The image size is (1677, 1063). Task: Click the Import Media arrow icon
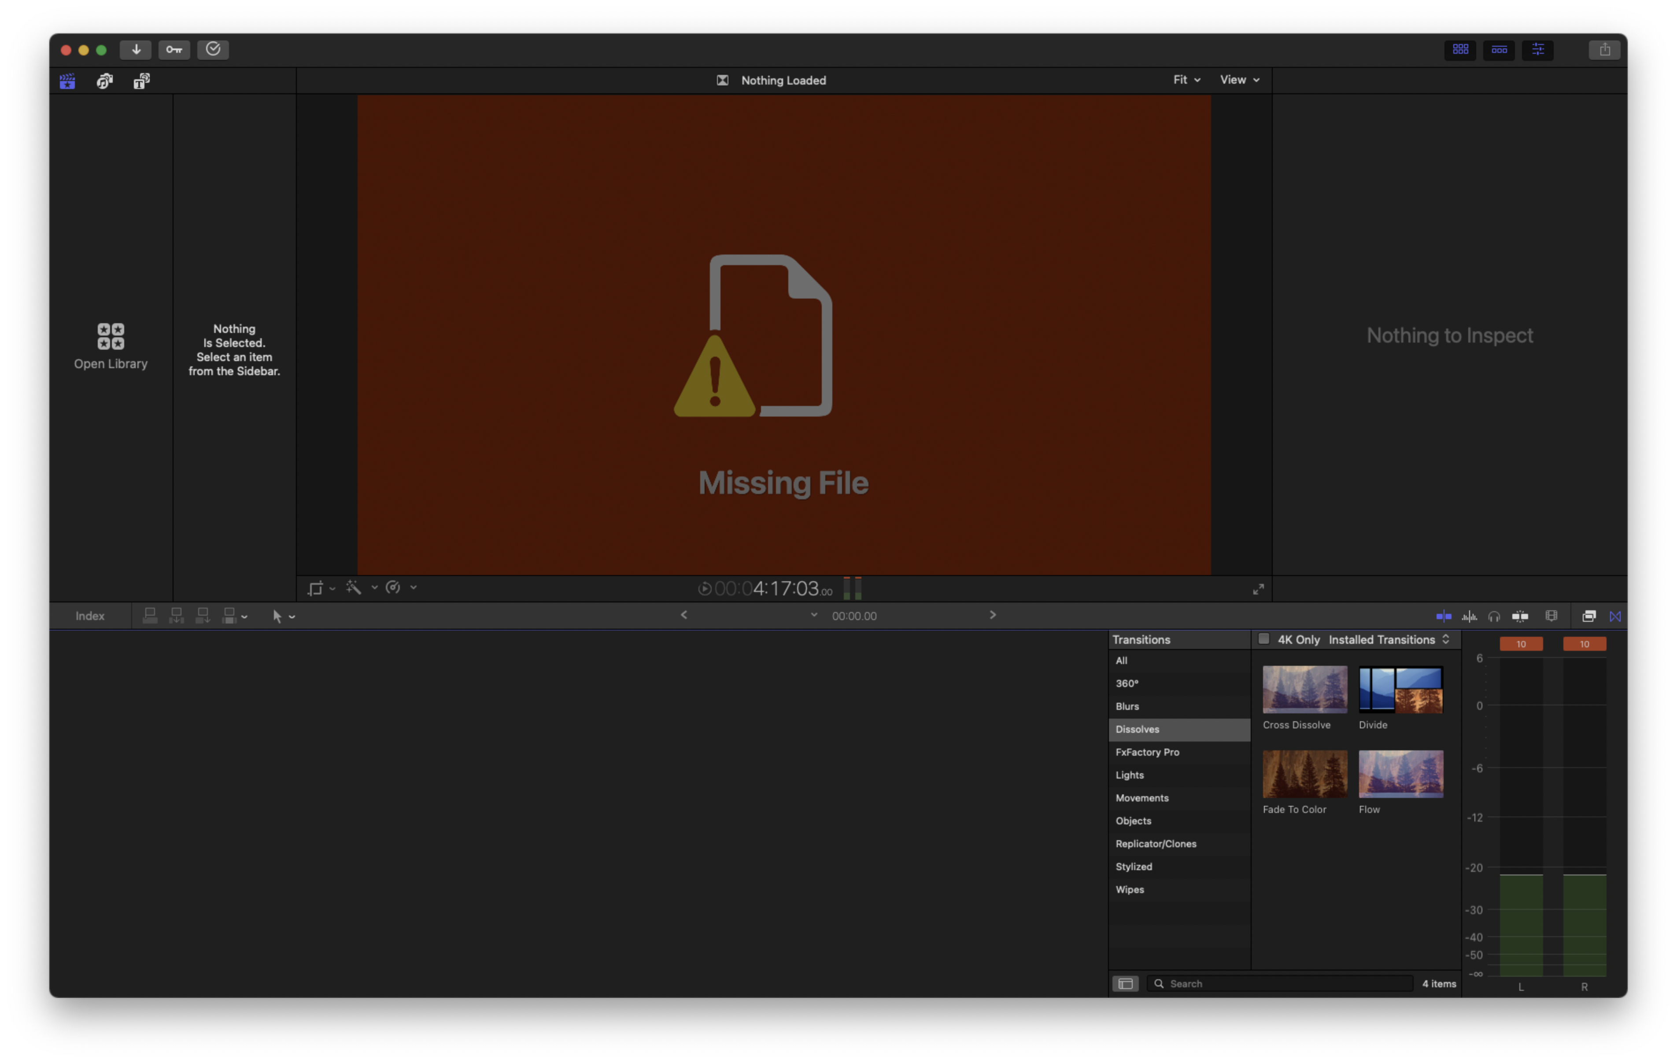(136, 49)
